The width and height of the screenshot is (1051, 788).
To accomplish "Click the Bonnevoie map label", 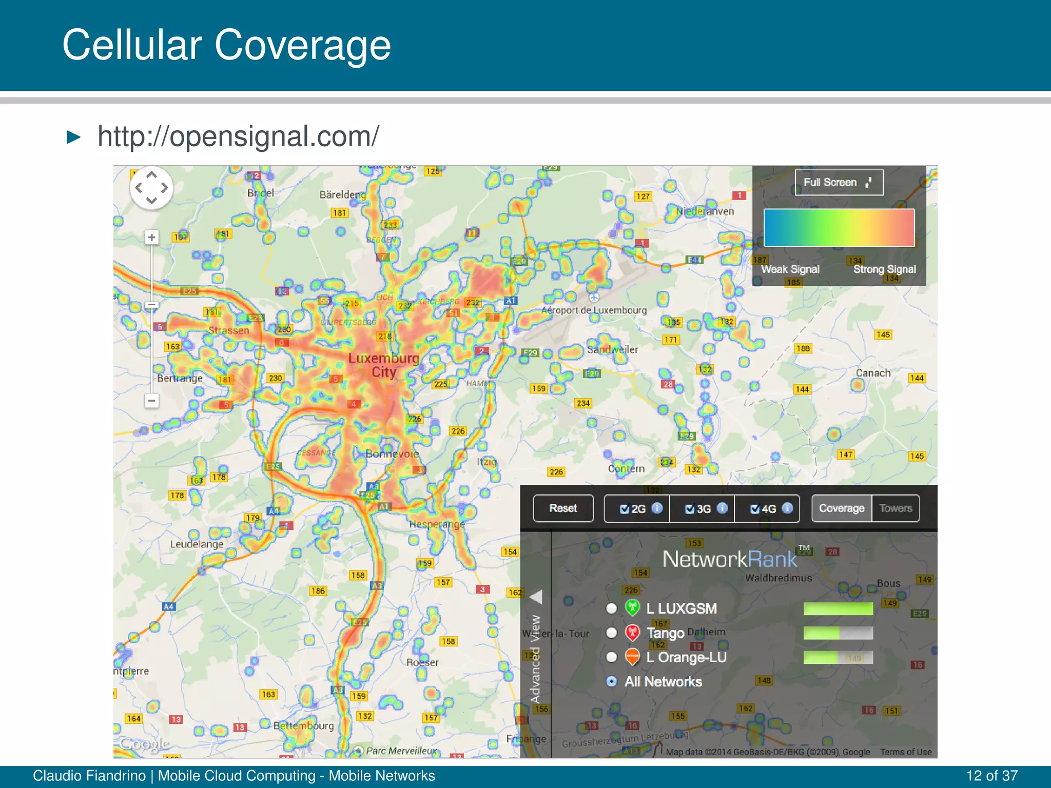I will (x=392, y=454).
